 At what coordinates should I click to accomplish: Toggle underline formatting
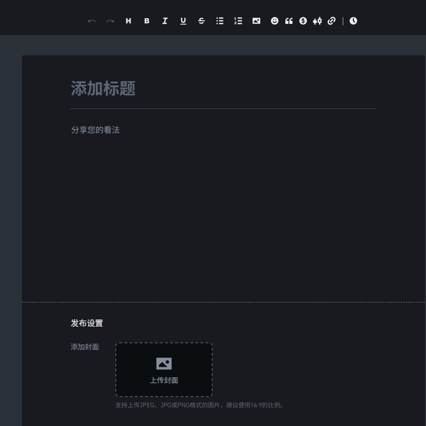click(x=183, y=21)
